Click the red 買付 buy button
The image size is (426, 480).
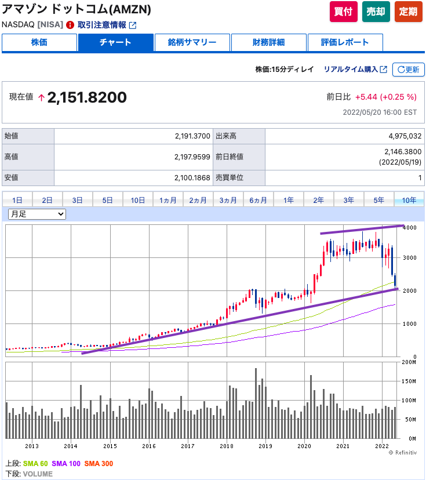(343, 12)
